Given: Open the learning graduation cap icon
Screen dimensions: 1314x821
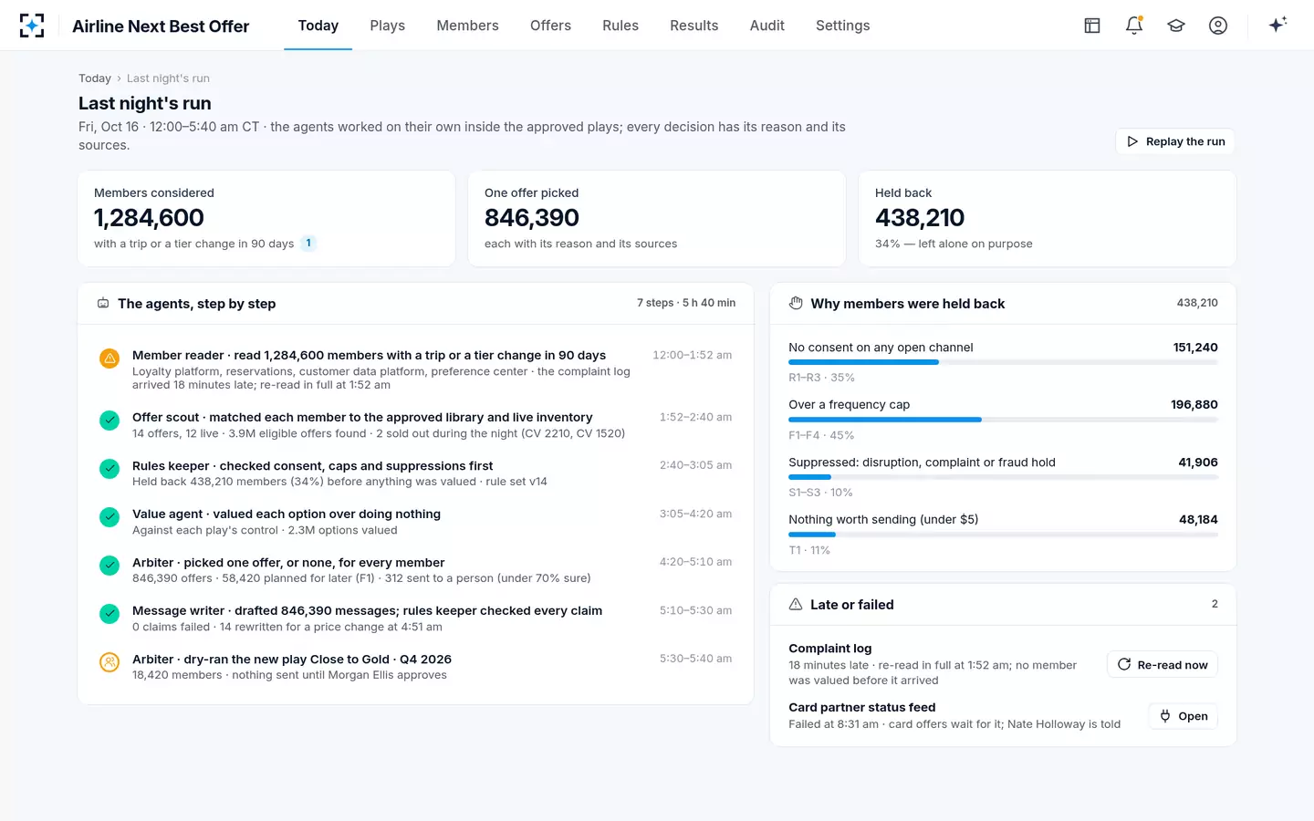Looking at the screenshot, I should (1176, 26).
